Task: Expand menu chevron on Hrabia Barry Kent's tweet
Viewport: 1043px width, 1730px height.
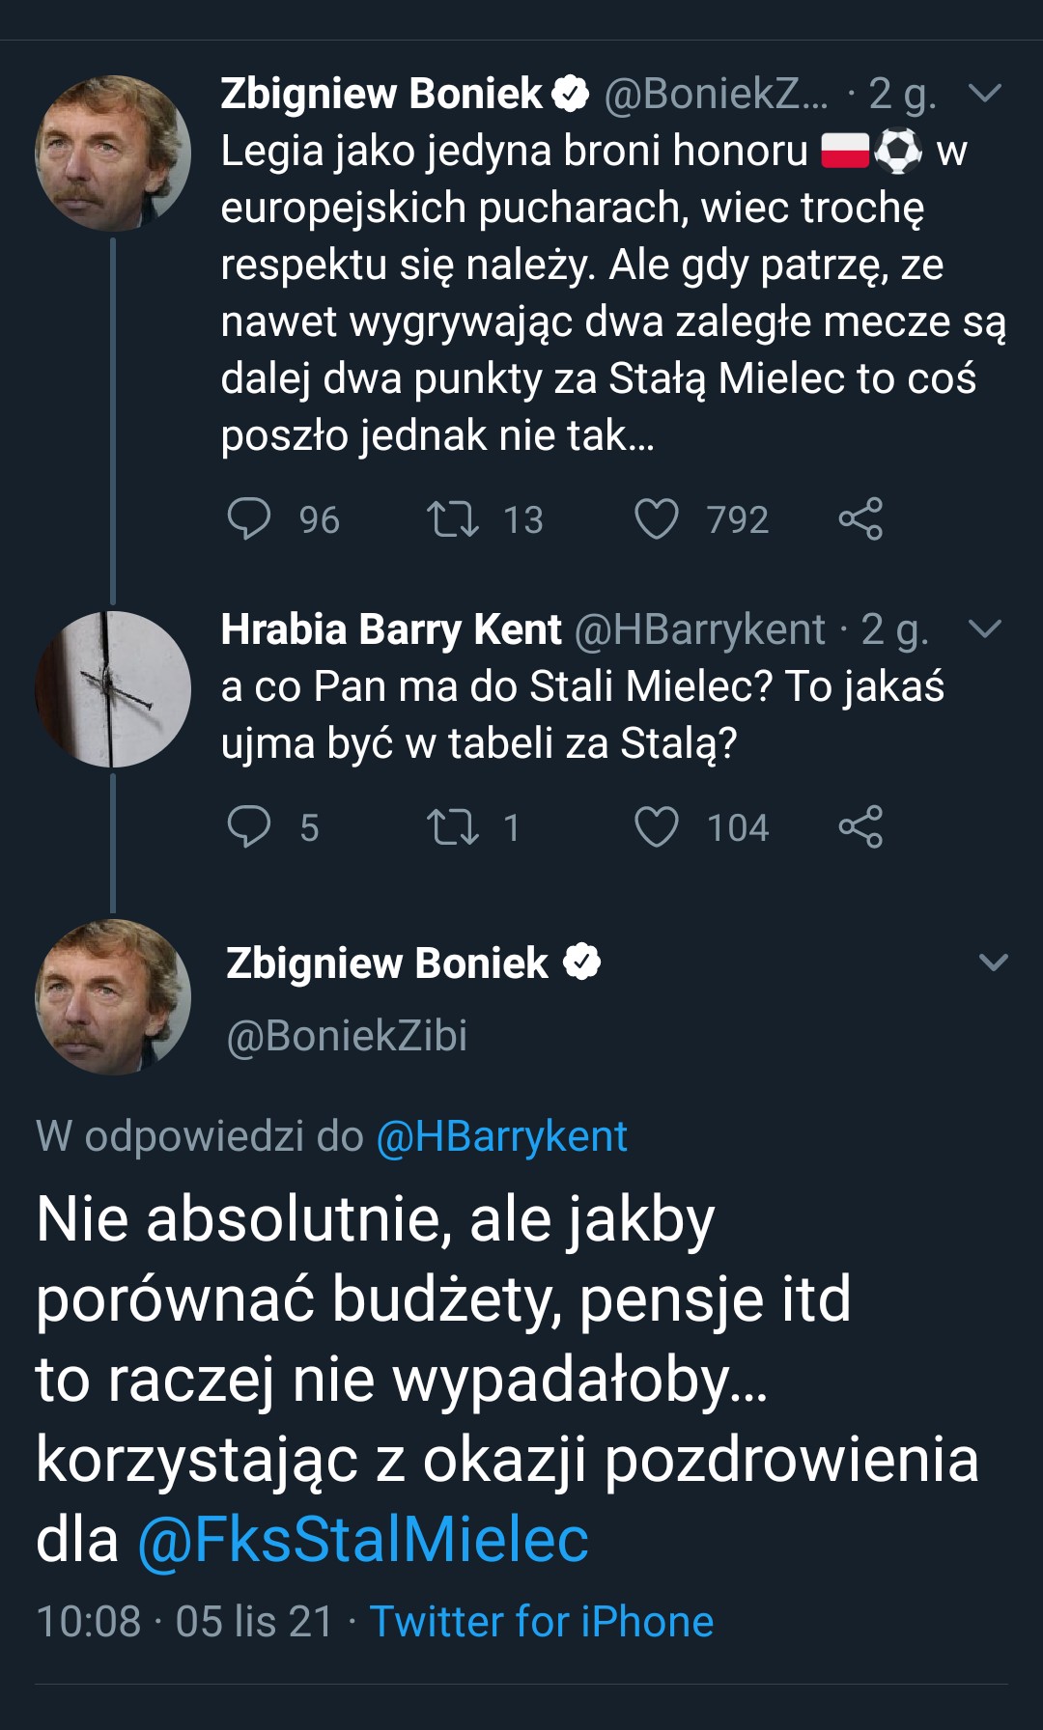Action: (x=985, y=629)
